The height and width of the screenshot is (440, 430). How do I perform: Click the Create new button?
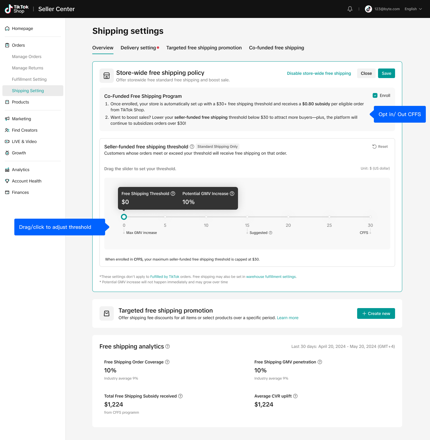pos(376,313)
